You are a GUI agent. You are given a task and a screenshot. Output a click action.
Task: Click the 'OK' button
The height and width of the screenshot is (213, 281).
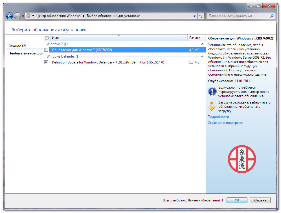click(x=237, y=200)
